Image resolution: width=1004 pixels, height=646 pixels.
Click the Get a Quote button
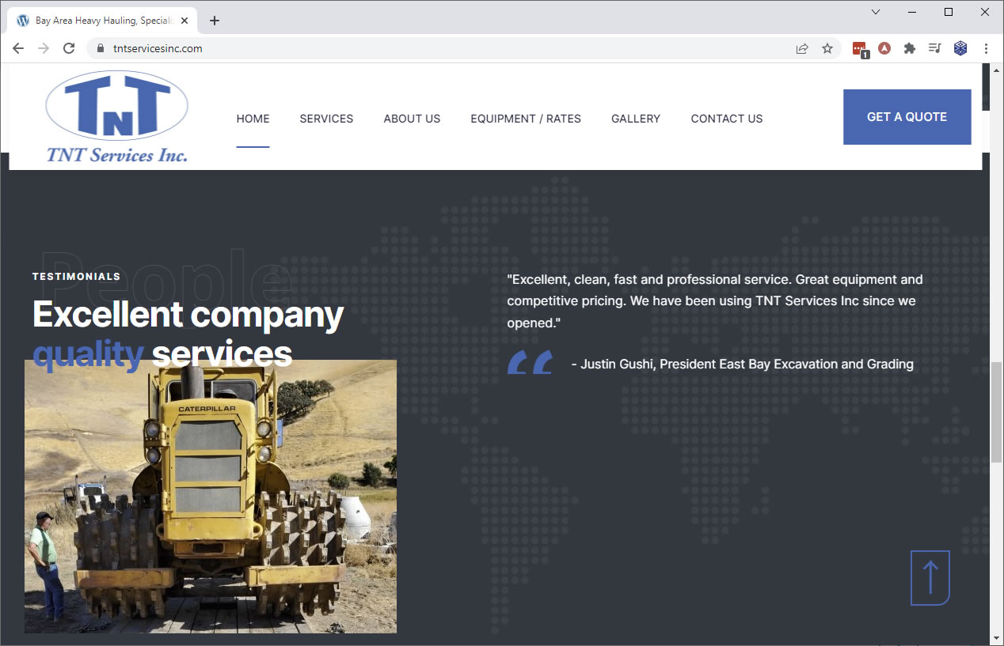tap(907, 117)
